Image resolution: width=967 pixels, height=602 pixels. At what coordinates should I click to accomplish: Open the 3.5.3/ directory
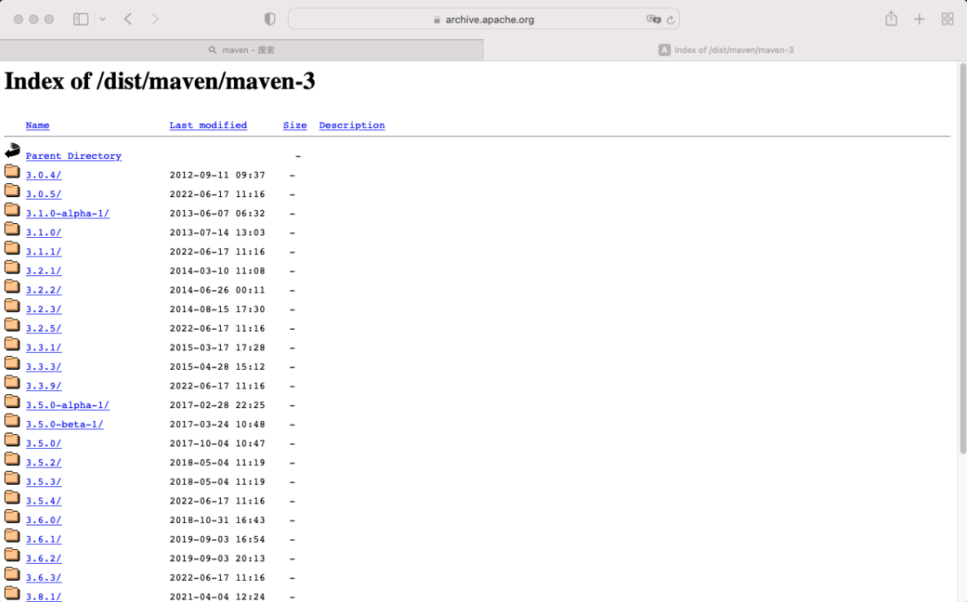coord(43,482)
